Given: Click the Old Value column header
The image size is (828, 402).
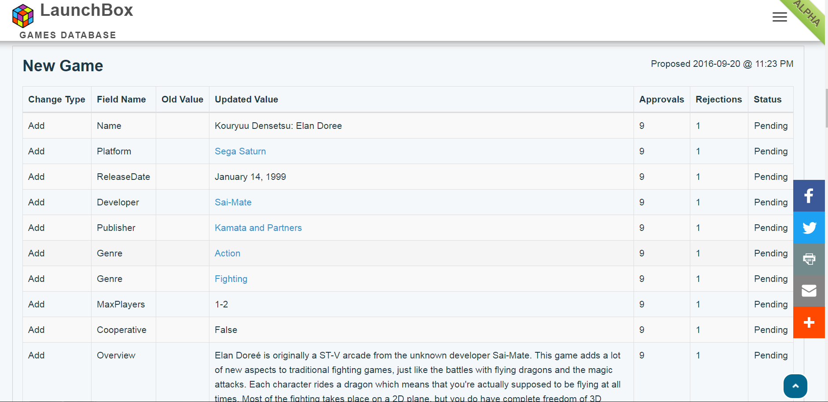Looking at the screenshot, I should point(183,99).
